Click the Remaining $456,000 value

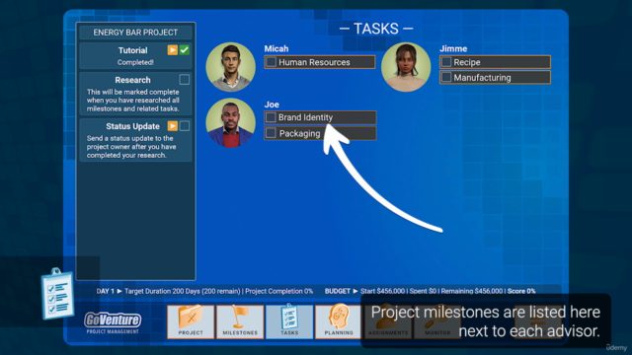coord(472,291)
